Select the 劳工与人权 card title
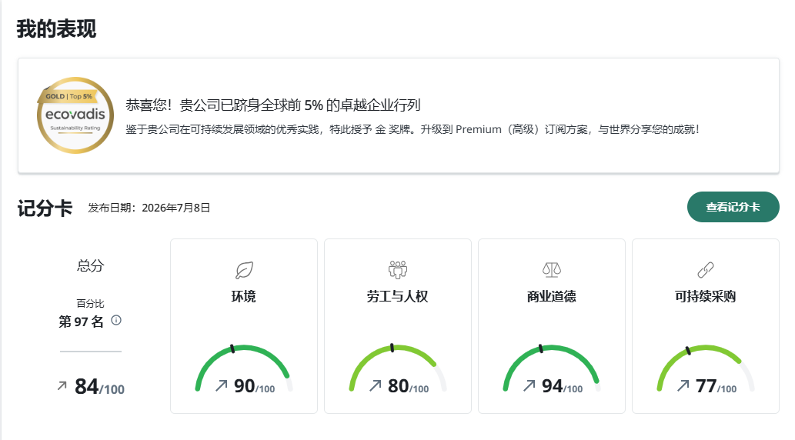Image resolution: width=795 pixels, height=440 pixels. (398, 297)
